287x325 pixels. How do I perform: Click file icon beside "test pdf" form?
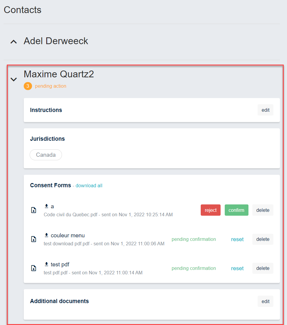(34, 268)
